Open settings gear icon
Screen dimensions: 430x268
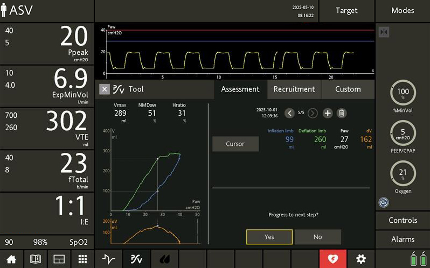point(360,259)
